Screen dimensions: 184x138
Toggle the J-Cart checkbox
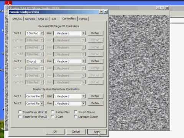53,117
